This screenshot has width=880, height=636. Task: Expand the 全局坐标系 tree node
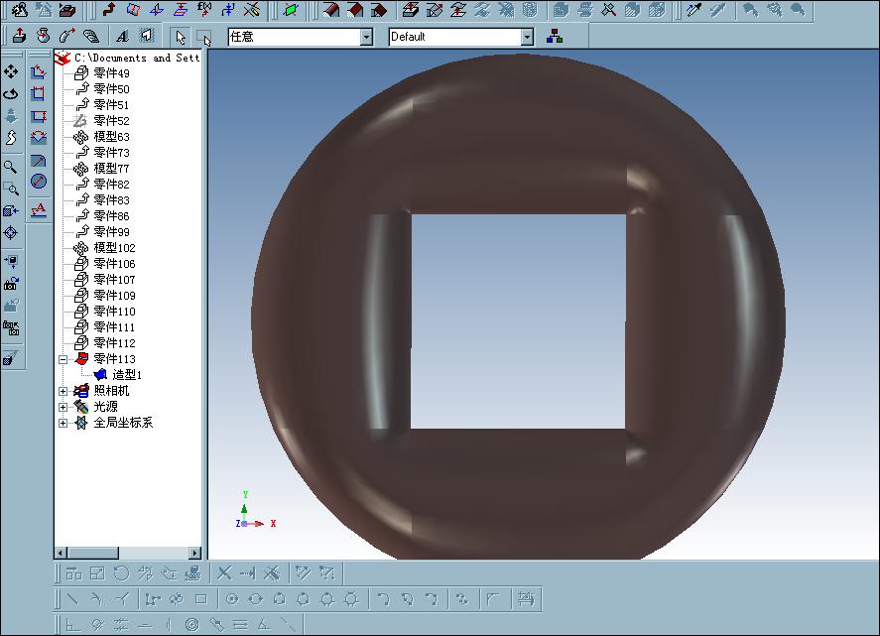(63, 423)
